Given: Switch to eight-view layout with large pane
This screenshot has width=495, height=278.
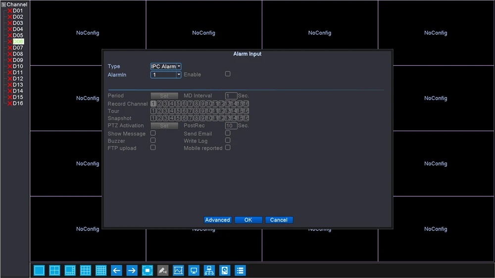Looking at the screenshot, I should [x=70, y=271].
